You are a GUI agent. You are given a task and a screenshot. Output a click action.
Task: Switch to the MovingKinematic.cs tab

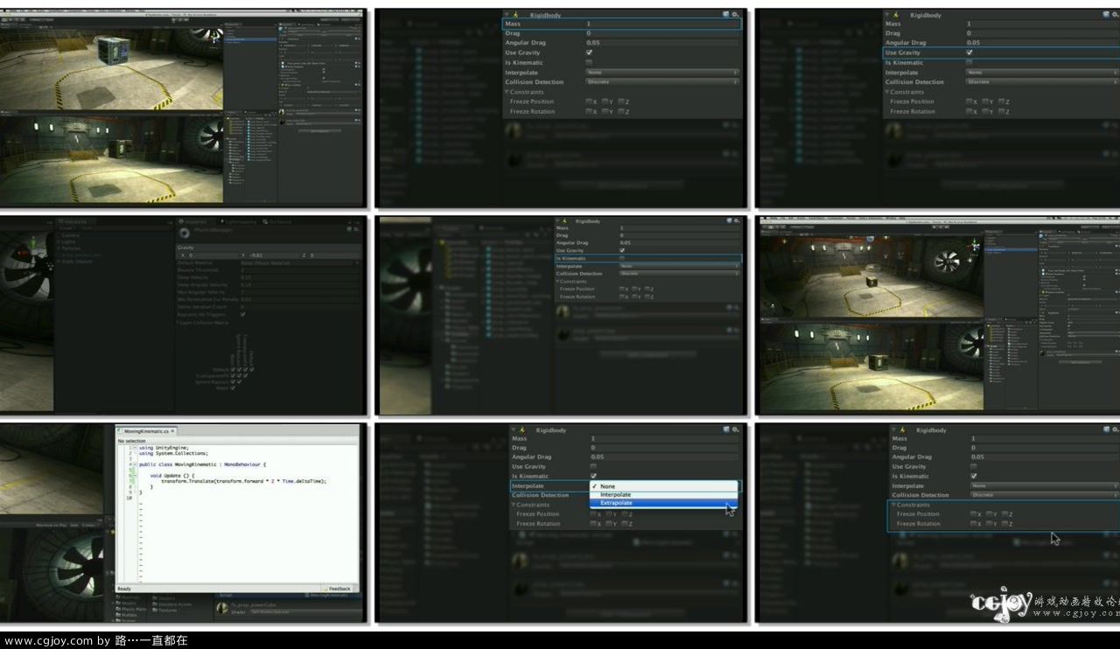coord(145,431)
